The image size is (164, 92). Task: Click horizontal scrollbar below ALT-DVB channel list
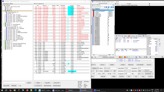pyautogui.click(x=103, y=56)
